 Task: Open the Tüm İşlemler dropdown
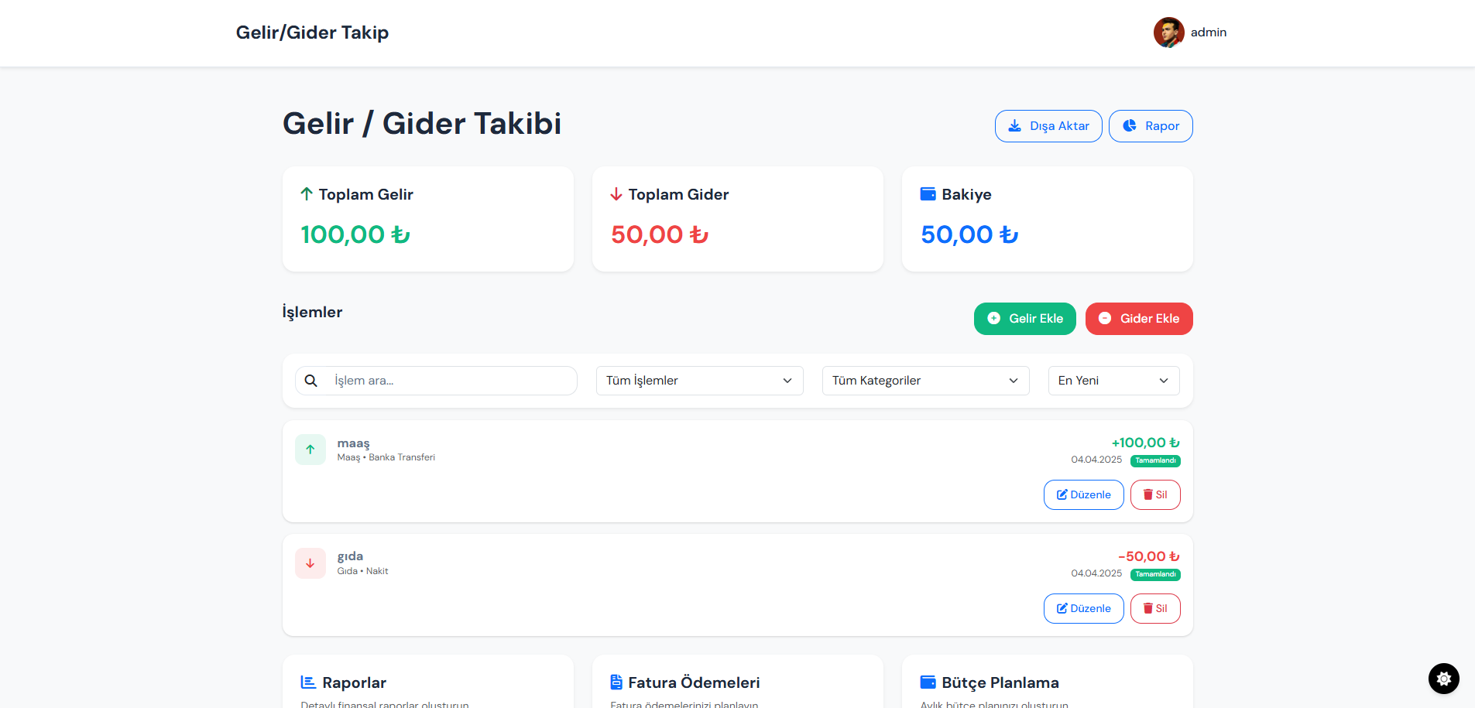pos(699,381)
